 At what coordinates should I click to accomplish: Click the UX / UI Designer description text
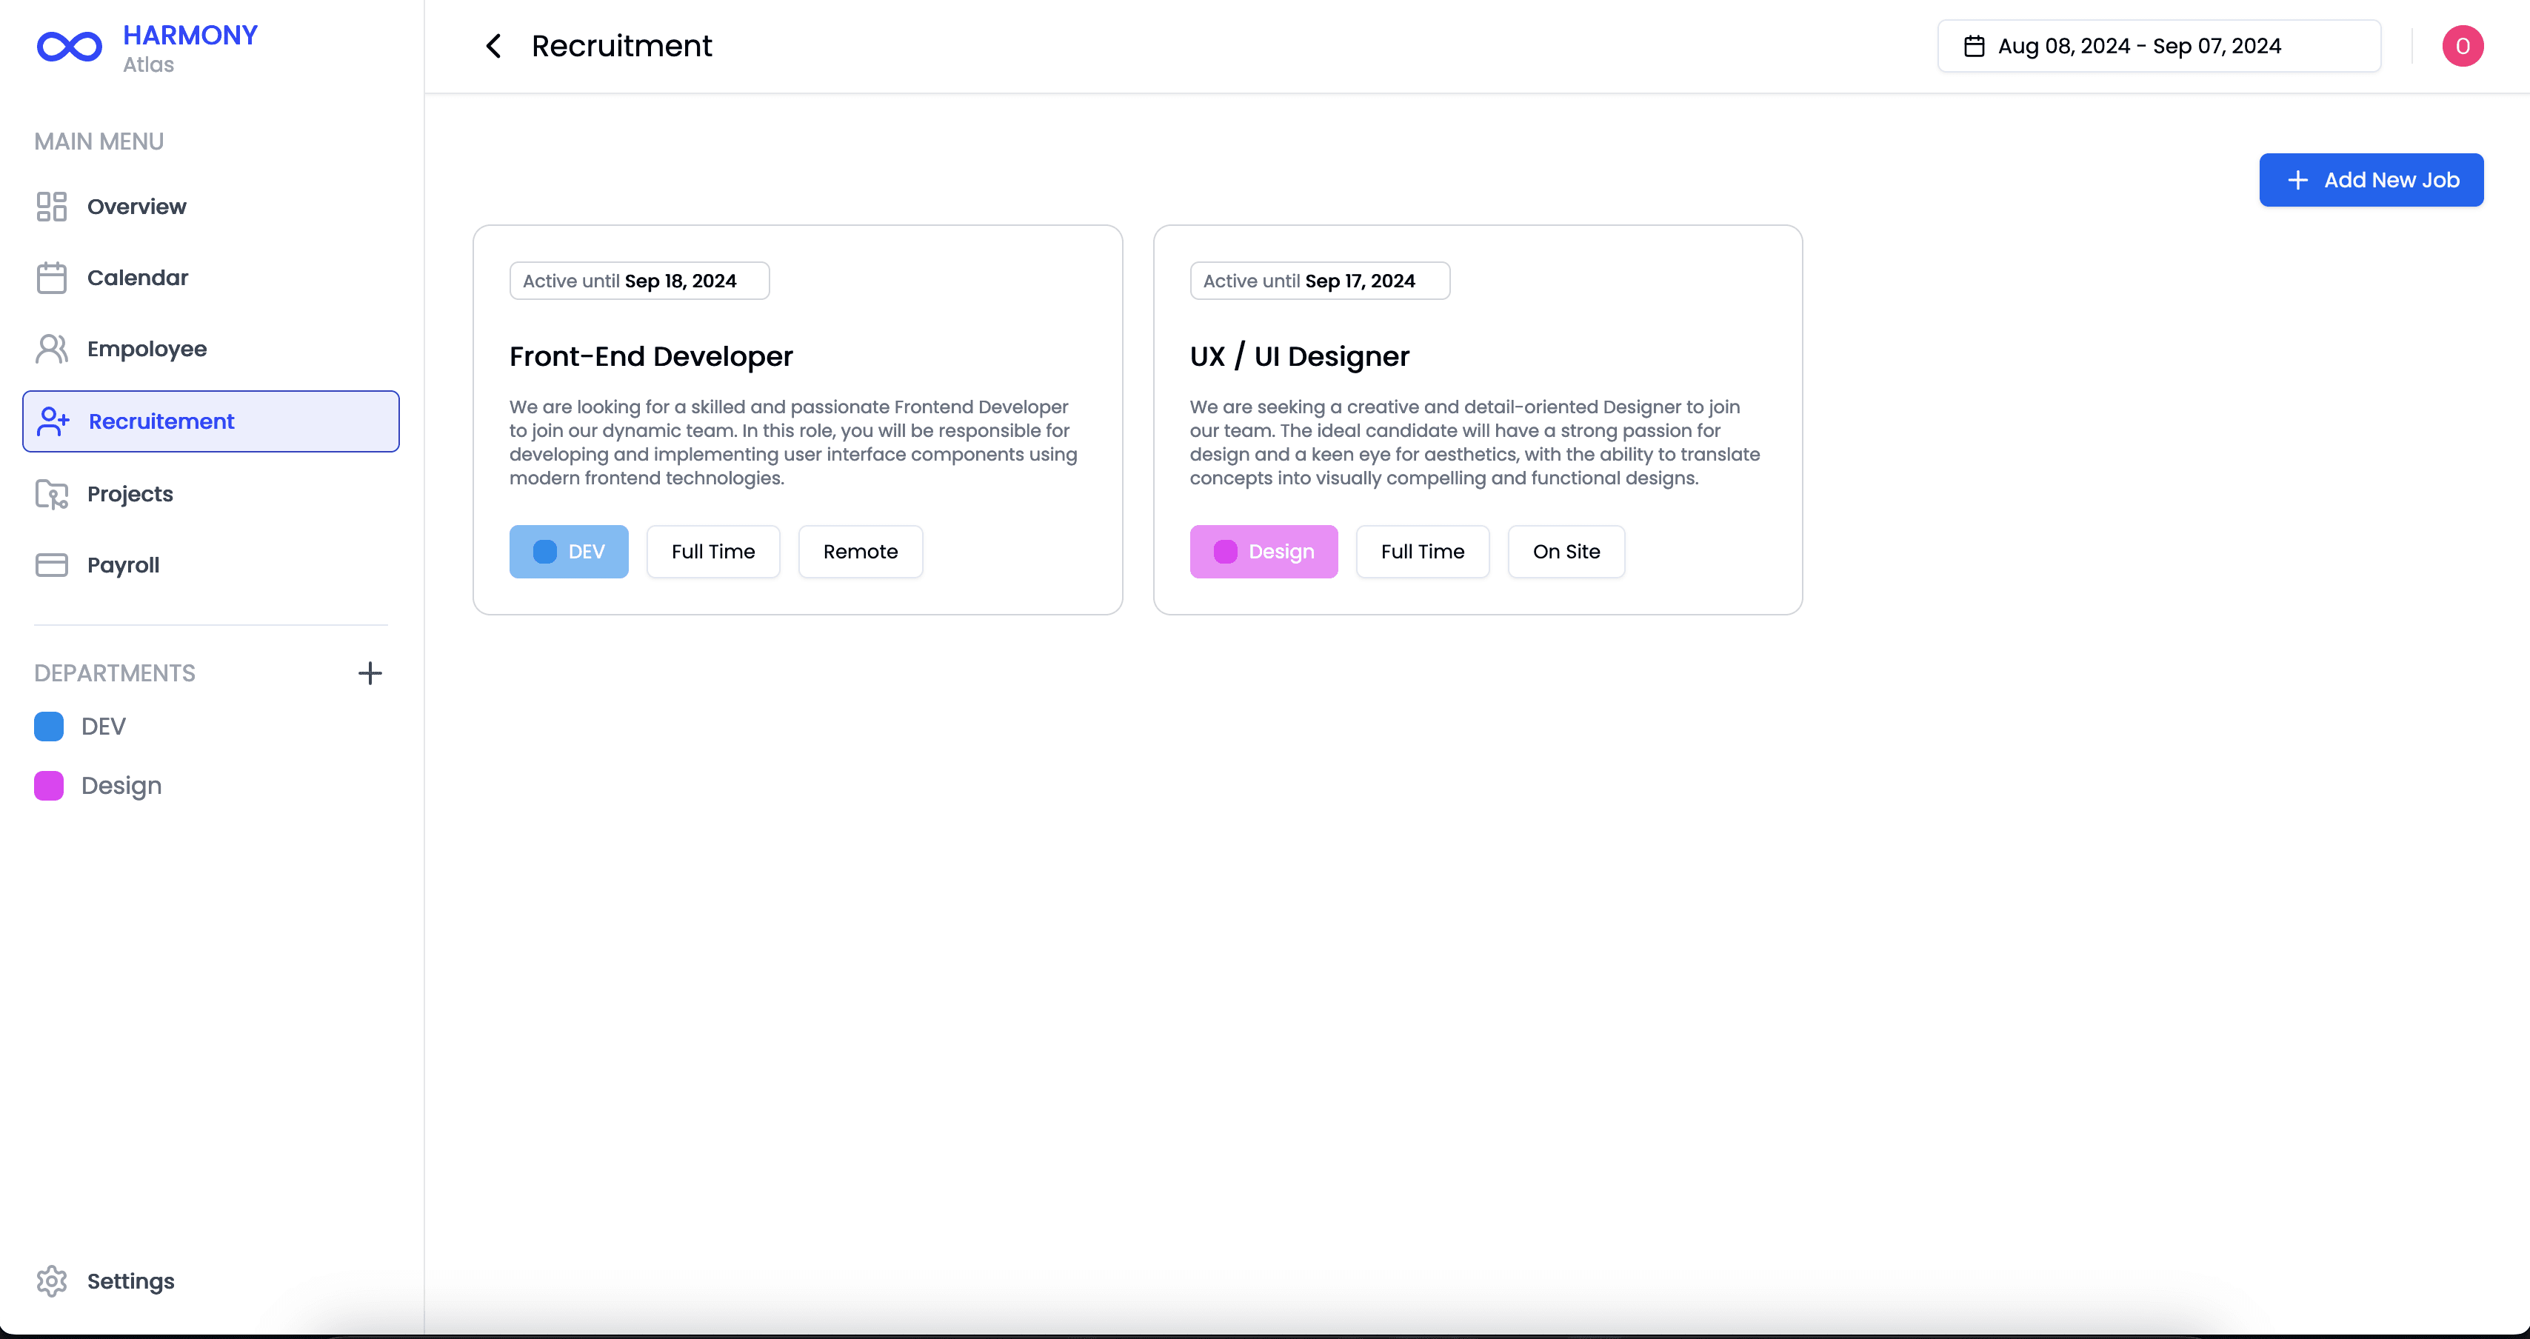coord(1475,442)
